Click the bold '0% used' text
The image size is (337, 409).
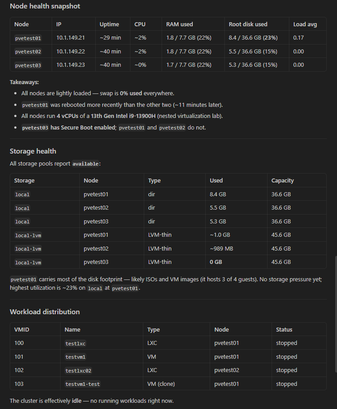(x=131, y=93)
